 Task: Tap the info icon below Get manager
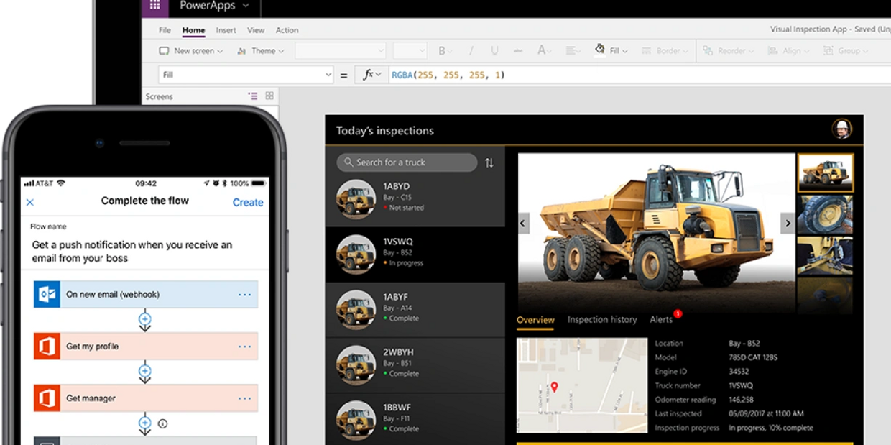162,423
